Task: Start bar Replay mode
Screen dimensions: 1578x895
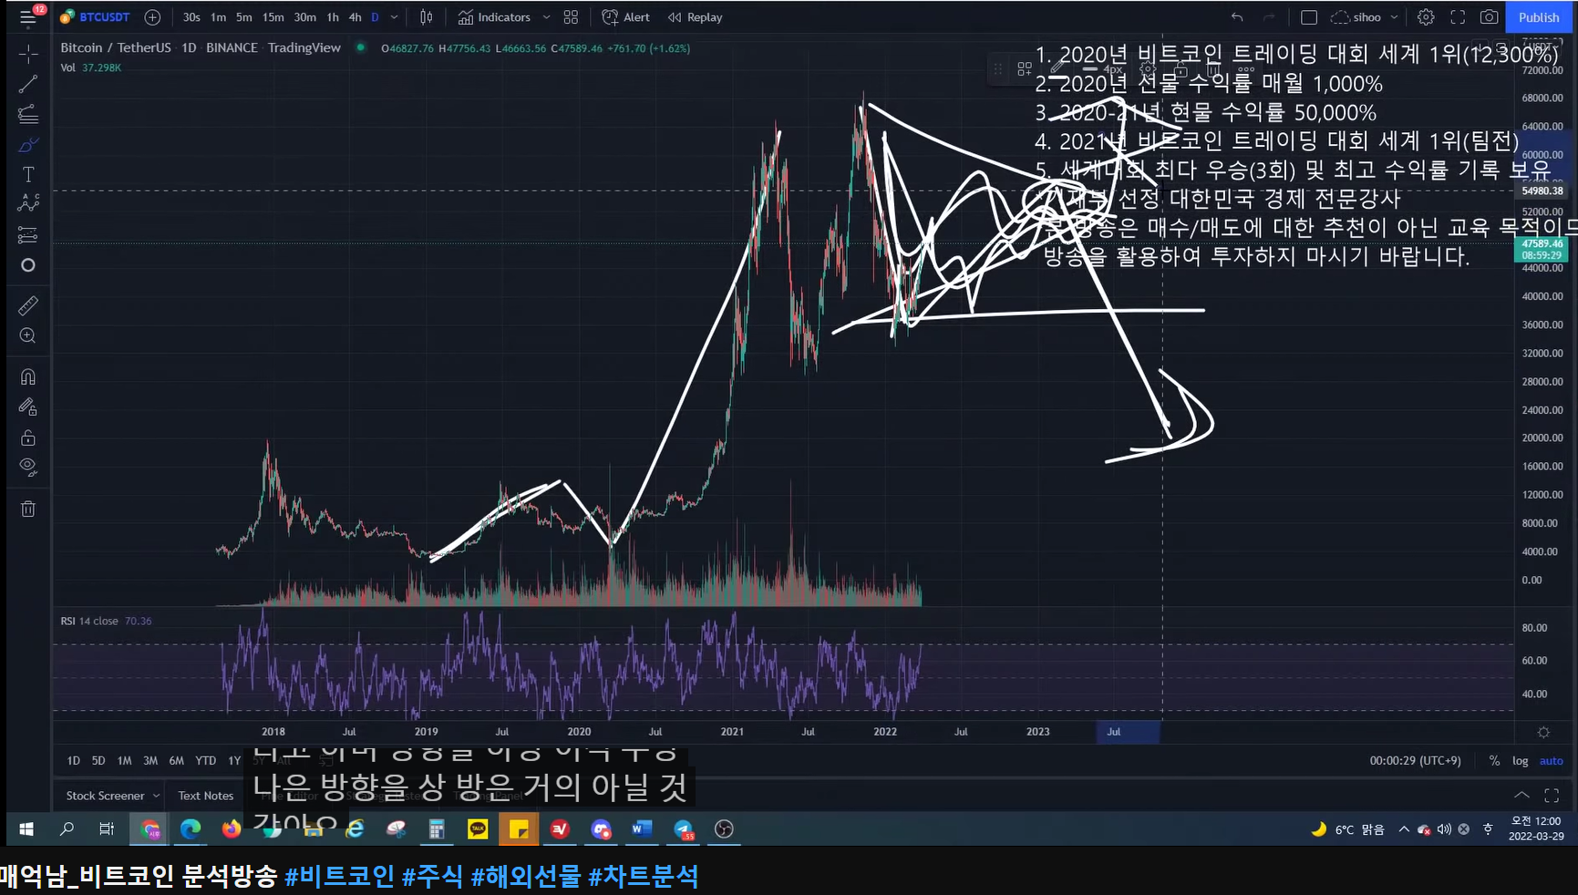Action: pyautogui.click(x=696, y=17)
